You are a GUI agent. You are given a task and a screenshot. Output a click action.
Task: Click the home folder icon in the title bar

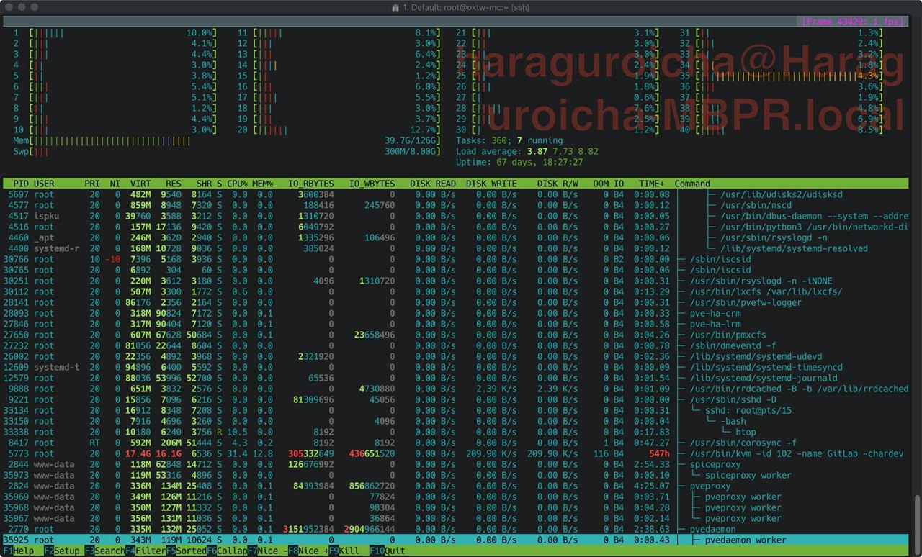pyautogui.click(x=395, y=7)
